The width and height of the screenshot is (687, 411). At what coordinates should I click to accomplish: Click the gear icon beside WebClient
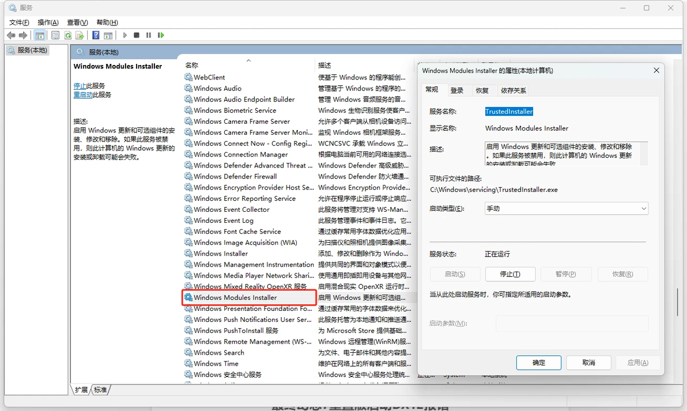[188, 77]
